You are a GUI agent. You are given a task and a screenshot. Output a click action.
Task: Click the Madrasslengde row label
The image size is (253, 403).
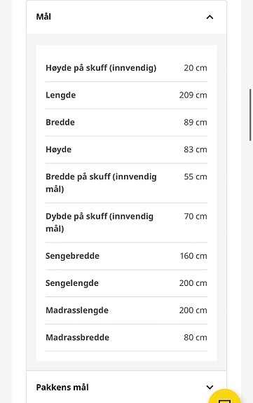(x=77, y=310)
